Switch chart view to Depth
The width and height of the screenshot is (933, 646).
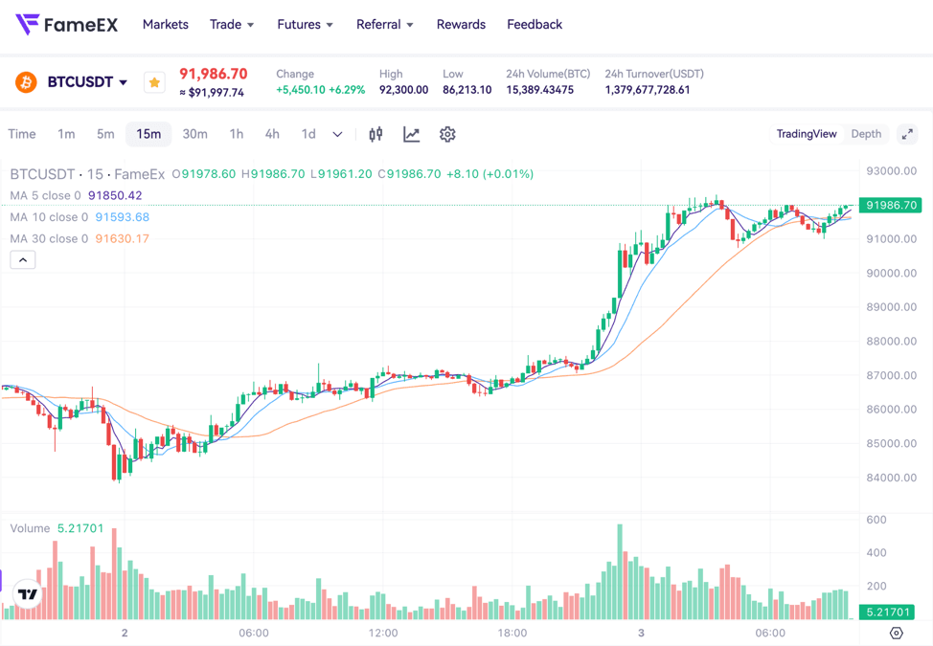(x=865, y=134)
